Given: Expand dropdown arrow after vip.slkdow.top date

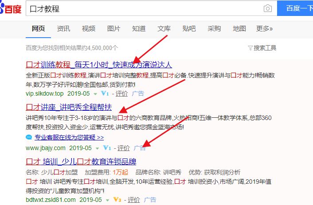Looking at the screenshot, I should coord(96,94).
